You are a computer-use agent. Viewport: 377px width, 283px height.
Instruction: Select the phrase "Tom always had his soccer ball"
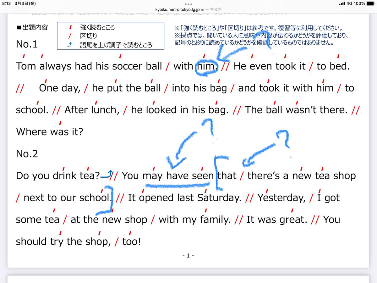[89, 66]
